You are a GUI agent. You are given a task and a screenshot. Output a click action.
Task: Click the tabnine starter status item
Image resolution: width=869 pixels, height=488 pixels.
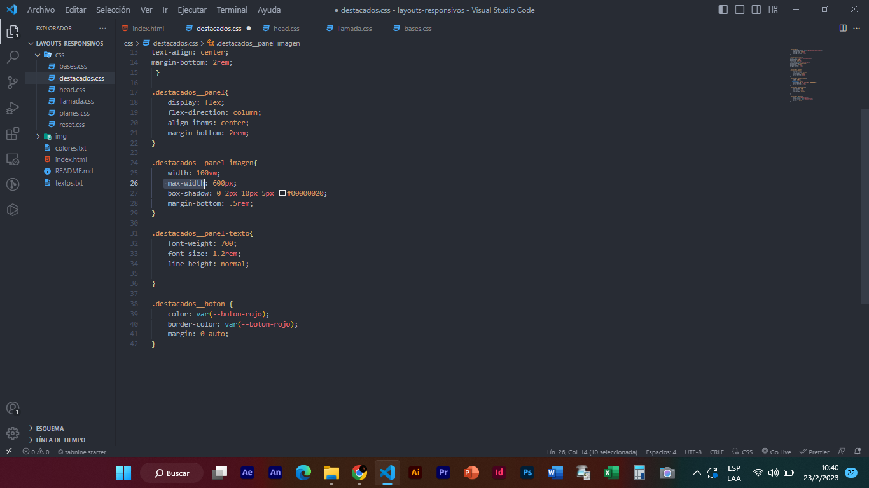(81, 452)
